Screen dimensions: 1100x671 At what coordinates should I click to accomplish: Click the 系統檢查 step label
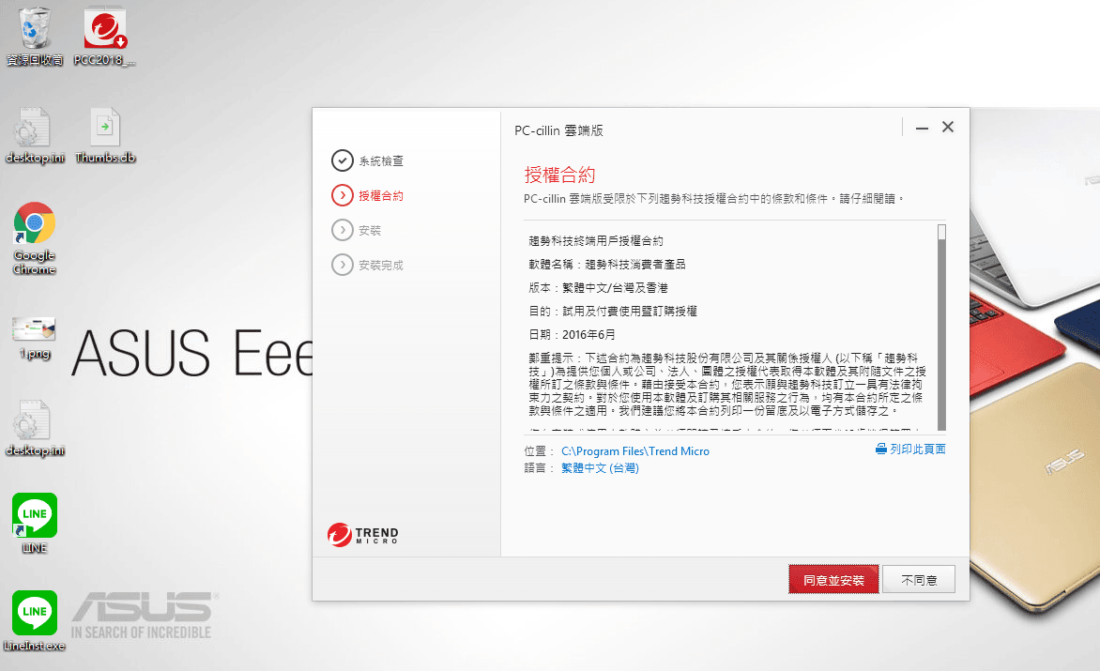click(x=381, y=161)
